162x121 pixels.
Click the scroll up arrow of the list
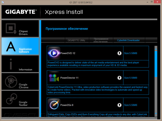click(x=156, y=49)
